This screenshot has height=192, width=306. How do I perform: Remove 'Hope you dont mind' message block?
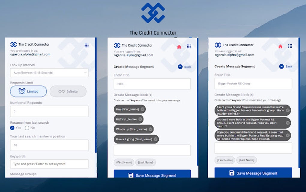click(288, 135)
